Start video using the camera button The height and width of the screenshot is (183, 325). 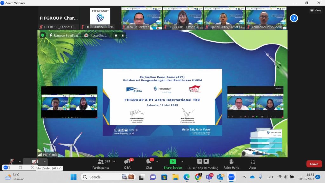35,162
